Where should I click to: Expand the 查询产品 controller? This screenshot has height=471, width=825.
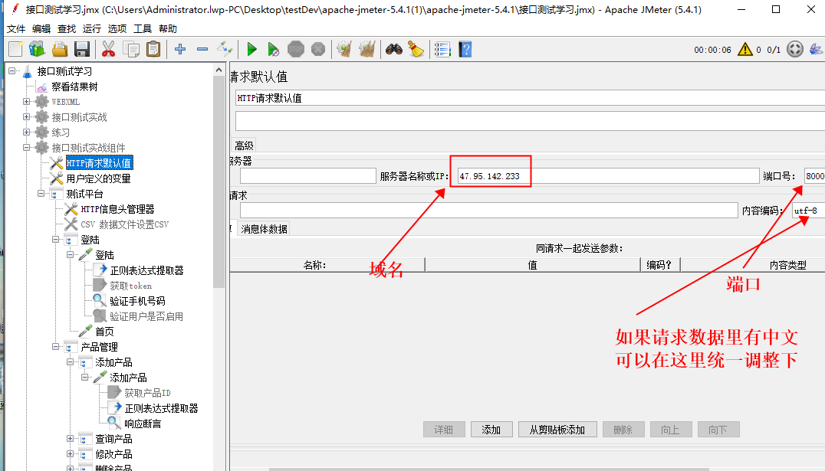click(x=70, y=438)
